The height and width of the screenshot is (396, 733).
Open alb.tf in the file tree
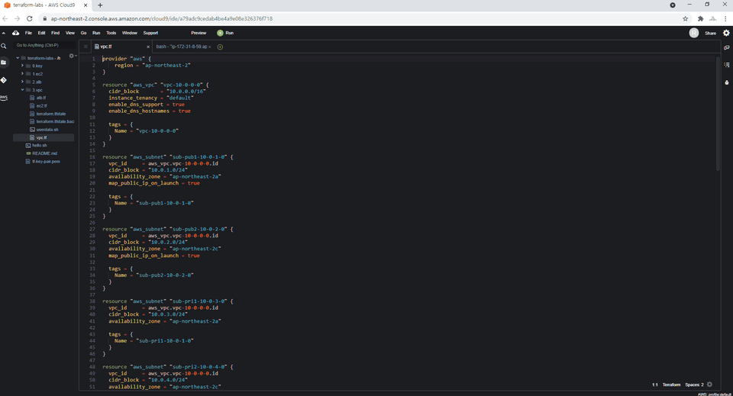[x=41, y=98]
